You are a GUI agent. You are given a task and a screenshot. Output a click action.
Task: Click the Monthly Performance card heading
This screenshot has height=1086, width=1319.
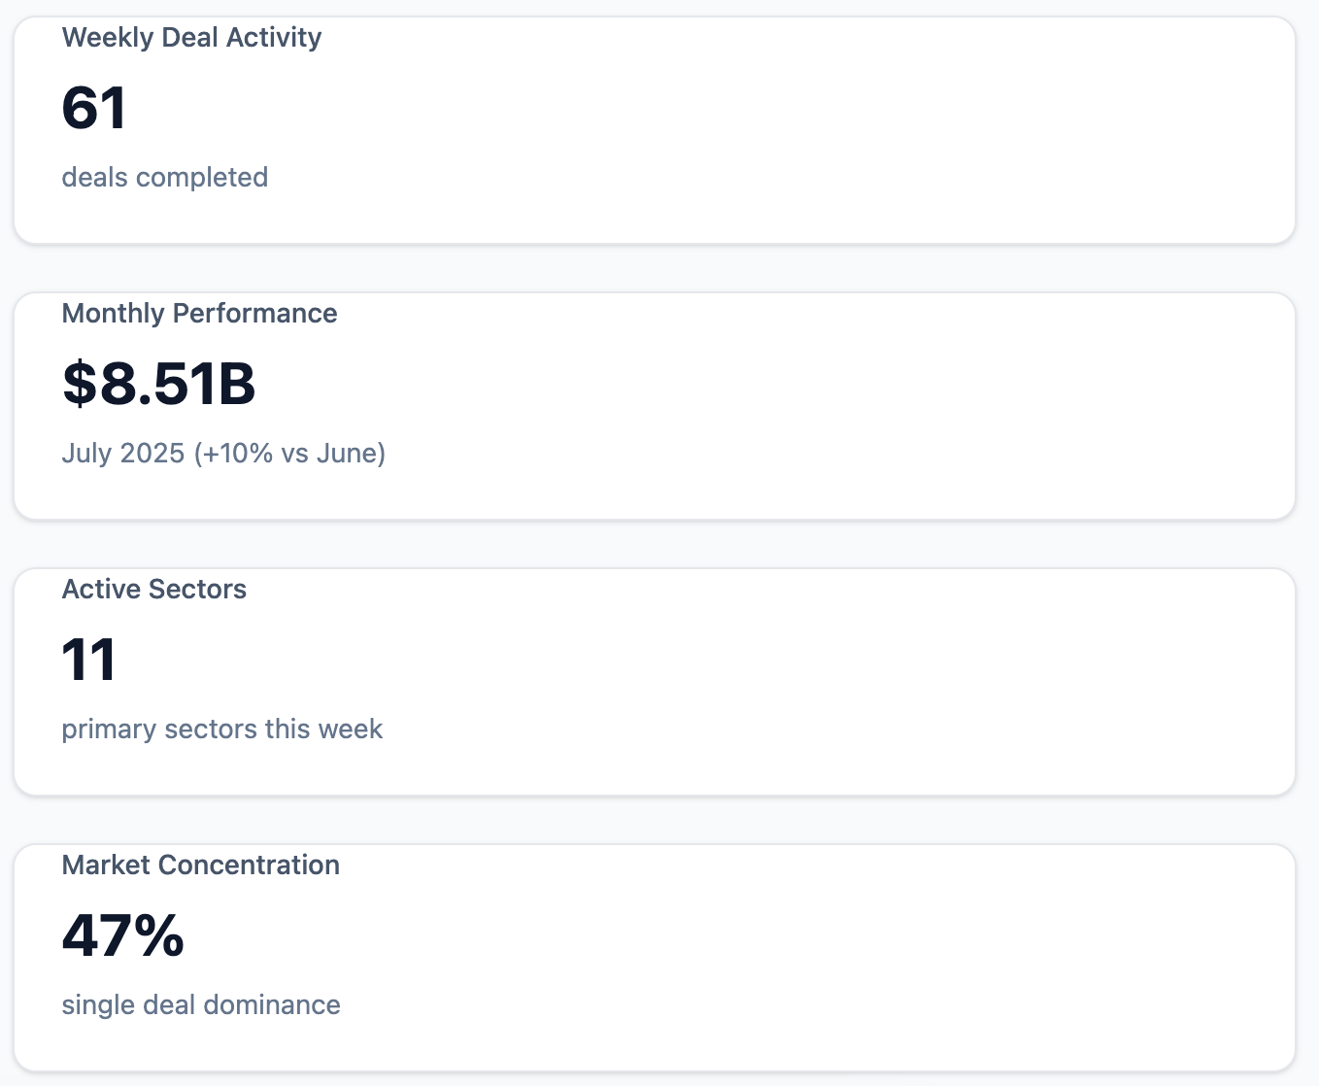tap(199, 314)
